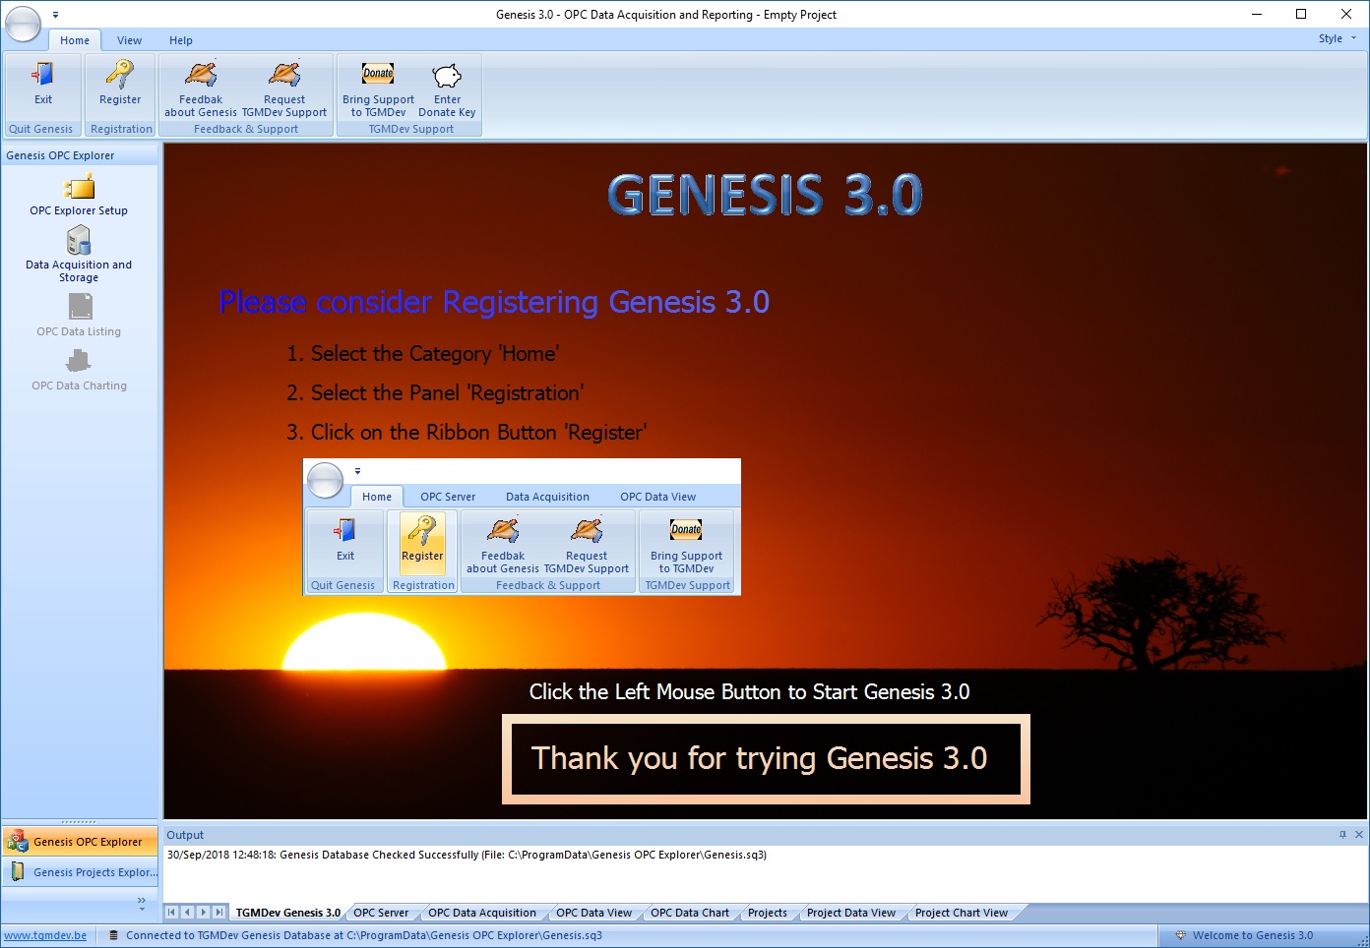Select the Projects bottom tab

coord(768,913)
